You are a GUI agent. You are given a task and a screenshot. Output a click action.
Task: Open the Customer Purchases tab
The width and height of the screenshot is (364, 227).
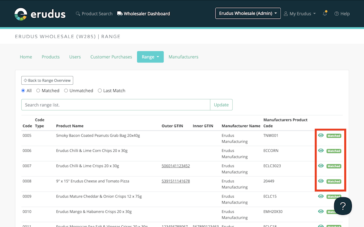111,57
